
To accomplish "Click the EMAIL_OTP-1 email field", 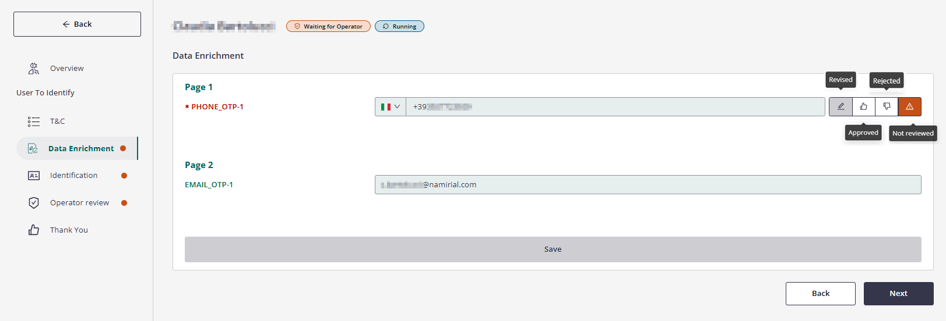I will 647,185.
